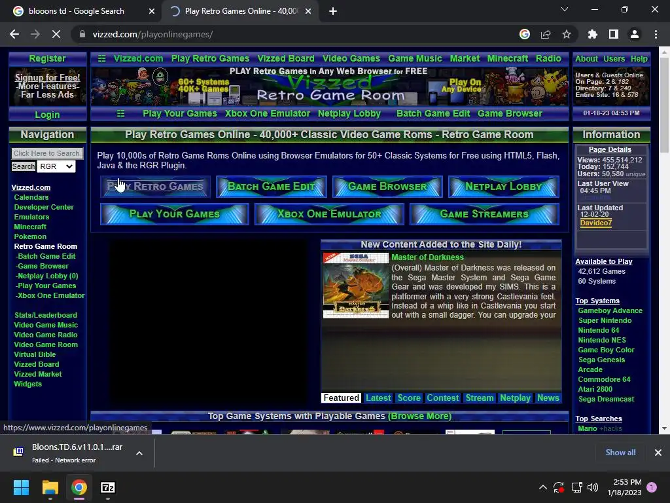Image resolution: width=670 pixels, height=503 pixels.
Task: Open a new browser tab
Action: pyautogui.click(x=333, y=11)
